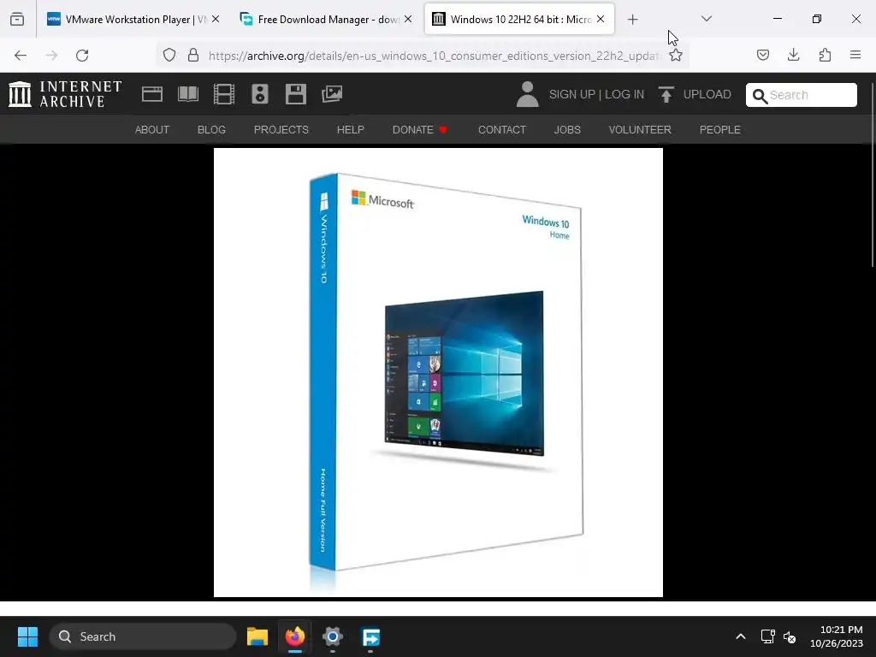
Task: Click the Upload arrow icon
Action: 666,94
